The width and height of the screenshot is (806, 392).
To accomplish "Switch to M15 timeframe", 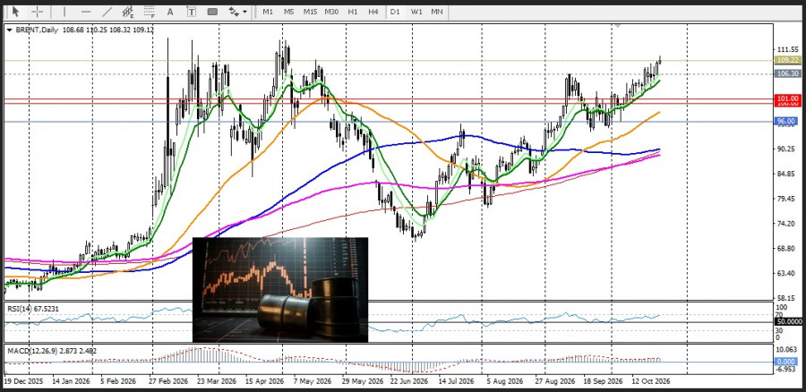I will click(310, 12).
